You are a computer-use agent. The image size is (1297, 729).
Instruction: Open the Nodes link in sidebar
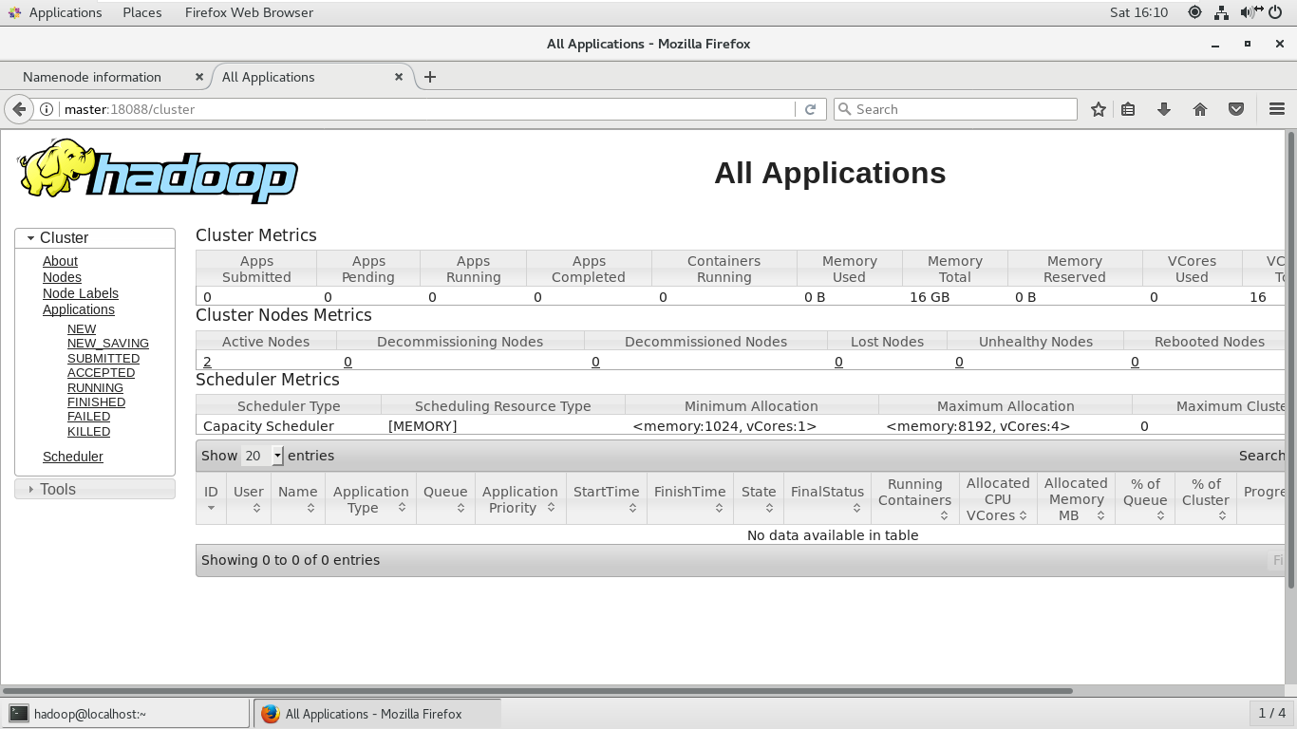(62, 277)
